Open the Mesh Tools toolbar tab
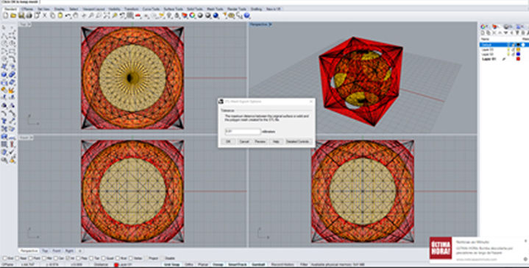Screen dimensions: 529x268 (216, 9)
